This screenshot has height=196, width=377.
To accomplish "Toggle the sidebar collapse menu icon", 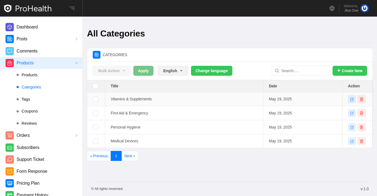I will [x=72, y=8].
